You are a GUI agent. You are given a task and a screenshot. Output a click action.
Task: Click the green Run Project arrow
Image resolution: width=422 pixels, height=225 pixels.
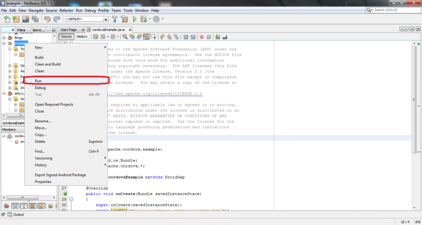(135, 19)
